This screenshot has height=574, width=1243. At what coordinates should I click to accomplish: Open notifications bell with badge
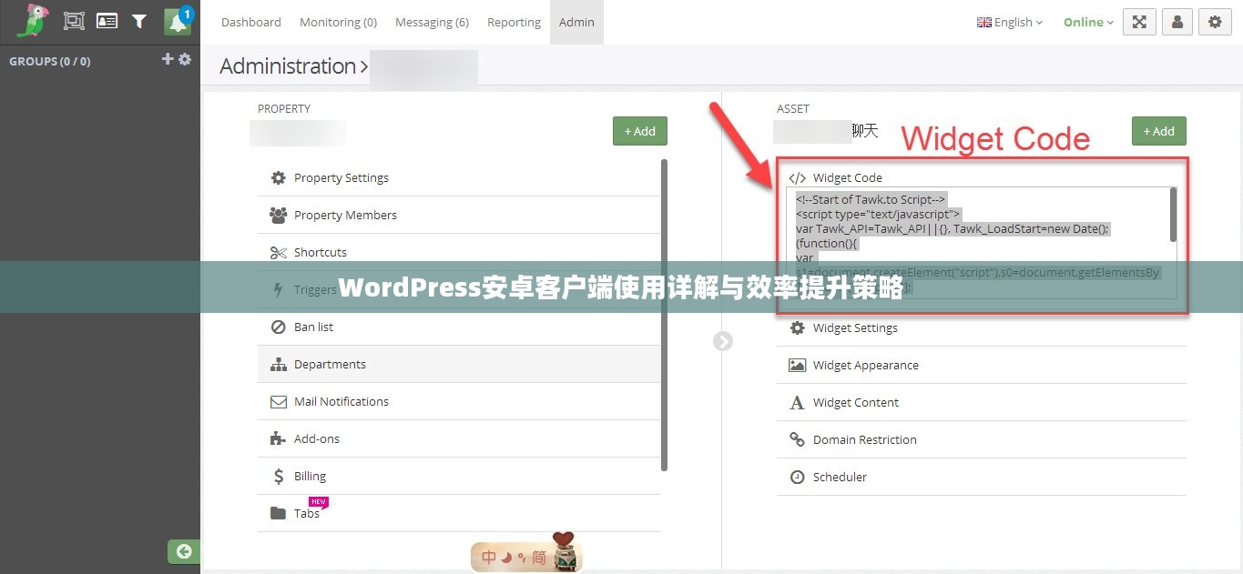(178, 22)
